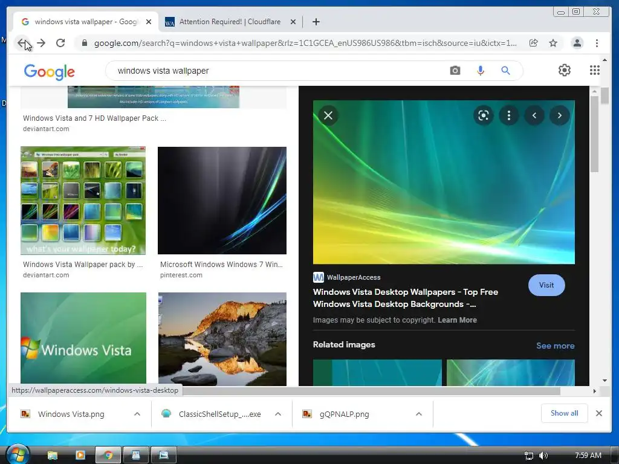This screenshot has height=464, width=619.
Task: Go back using browser back arrow
Action: 22,43
